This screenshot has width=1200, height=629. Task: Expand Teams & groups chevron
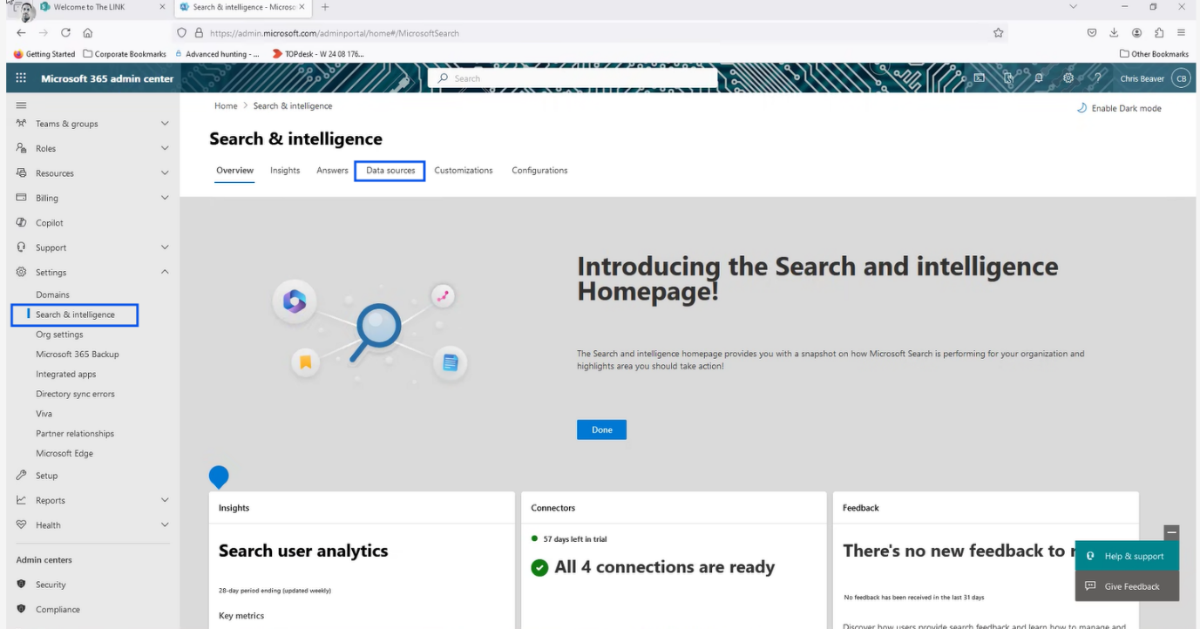point(165,124)
